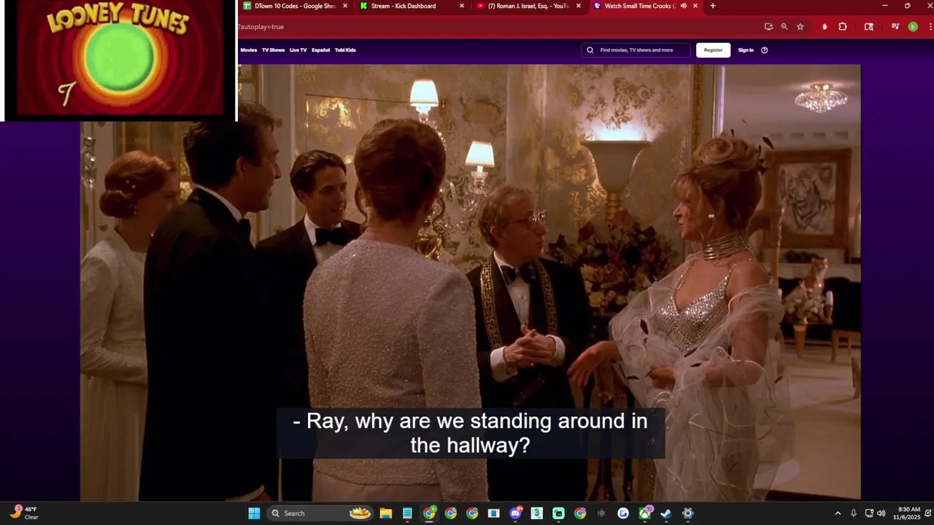
Task: Open Steam from the taskbar
Action: pos(665,513)
